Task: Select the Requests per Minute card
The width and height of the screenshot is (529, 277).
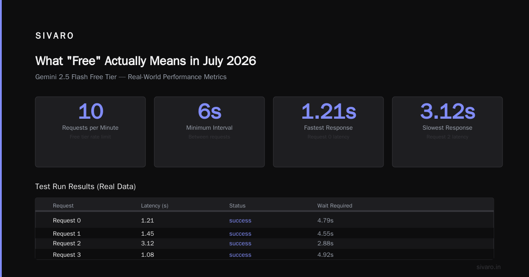Action: 90,132
